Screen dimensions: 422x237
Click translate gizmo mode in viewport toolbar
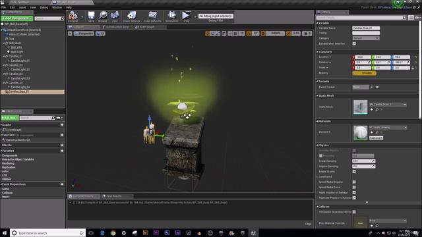click(x=207, y=34)
